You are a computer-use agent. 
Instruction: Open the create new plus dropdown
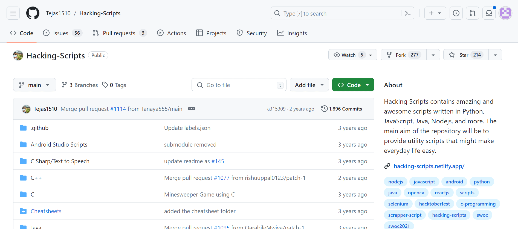435,13
